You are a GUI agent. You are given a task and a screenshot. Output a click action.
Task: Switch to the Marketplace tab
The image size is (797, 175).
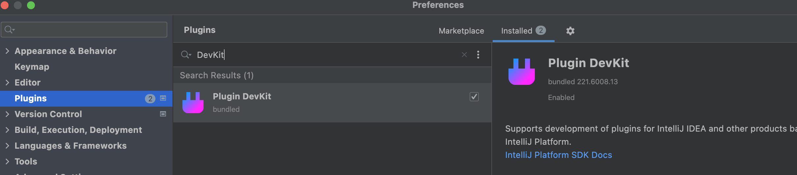[461, 31]
